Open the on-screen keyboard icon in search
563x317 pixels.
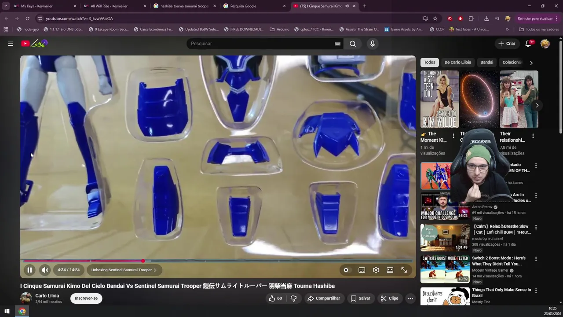[x=337, y=44]
